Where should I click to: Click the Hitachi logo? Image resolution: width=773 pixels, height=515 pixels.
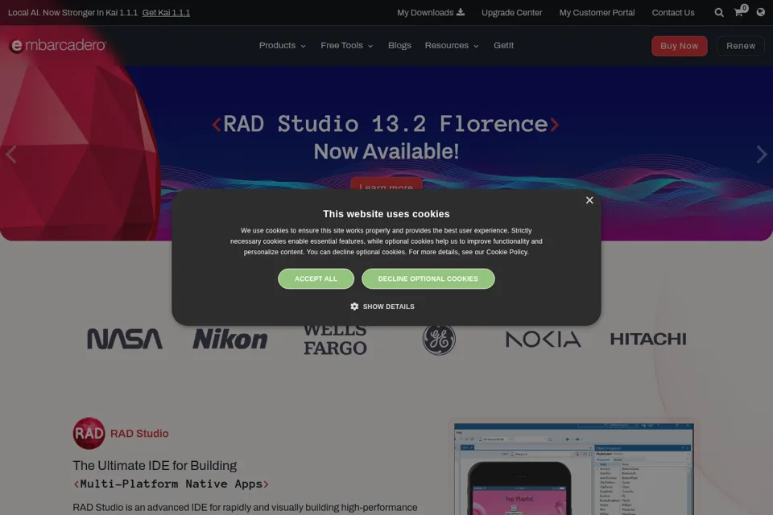pyautogui.click(x=647, y=339)
